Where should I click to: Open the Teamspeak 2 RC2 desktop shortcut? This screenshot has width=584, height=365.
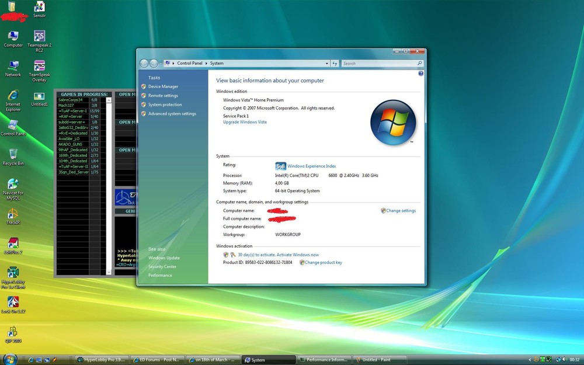[40, 41]
